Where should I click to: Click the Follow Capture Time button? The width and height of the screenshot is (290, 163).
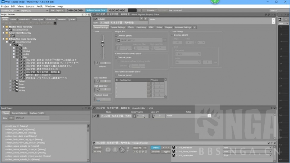(96, 11)
